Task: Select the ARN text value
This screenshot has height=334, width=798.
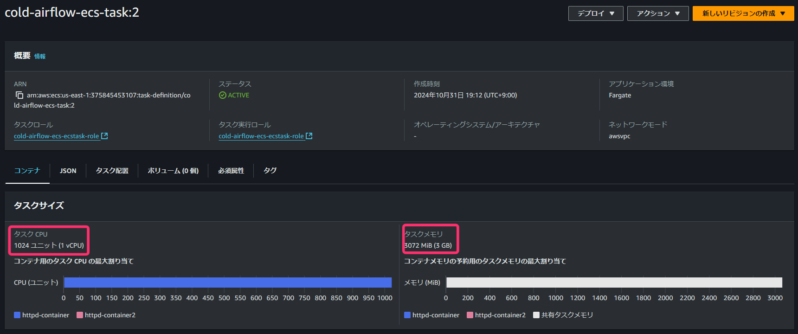Action: tap(102, 100)
